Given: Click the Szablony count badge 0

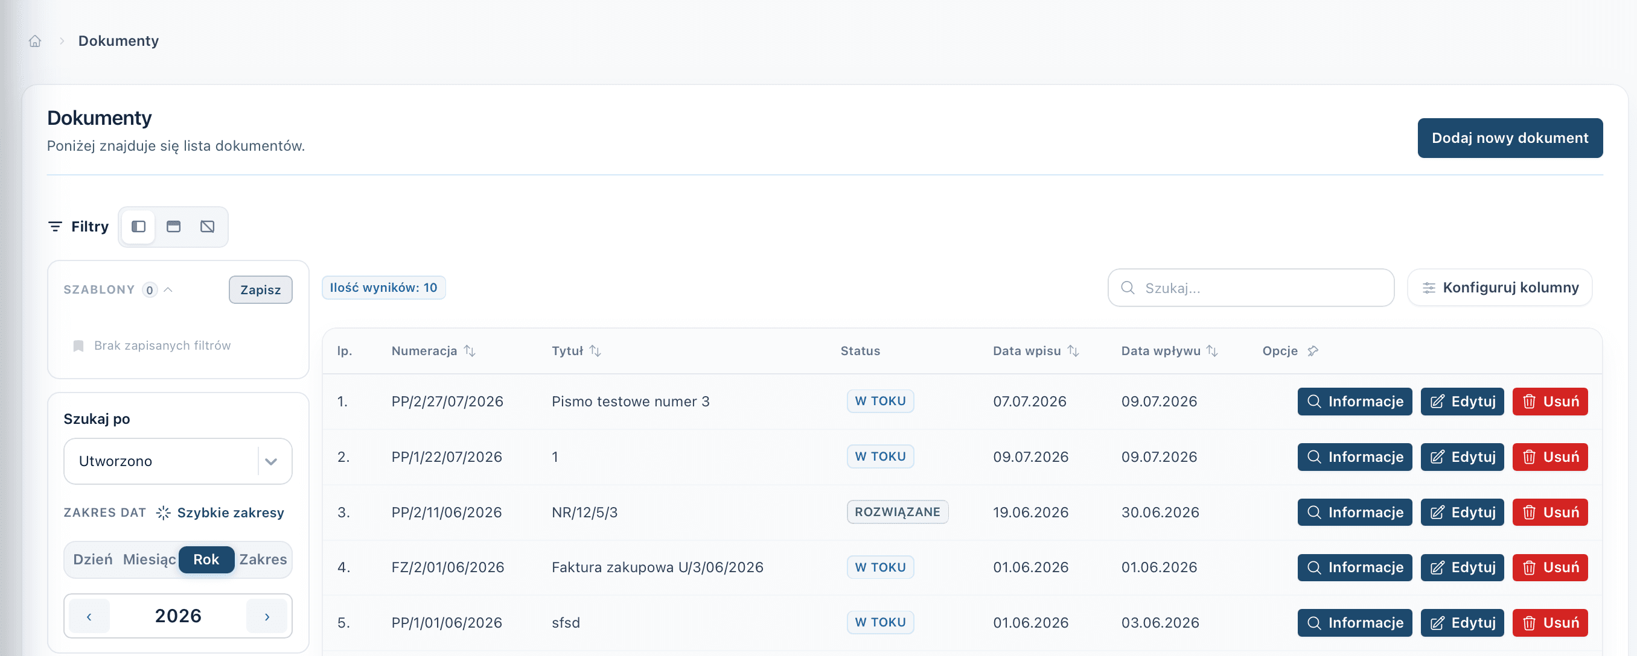Looking at the screenshot, I should (x=149, y=290).
